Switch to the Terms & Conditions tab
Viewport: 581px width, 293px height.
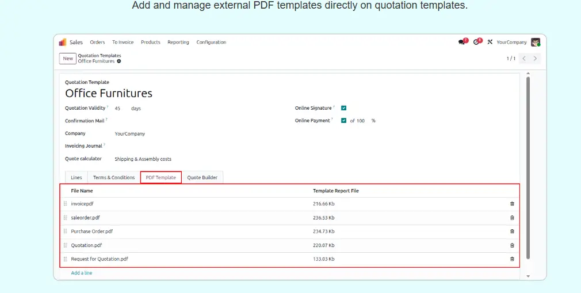point(114,178)
